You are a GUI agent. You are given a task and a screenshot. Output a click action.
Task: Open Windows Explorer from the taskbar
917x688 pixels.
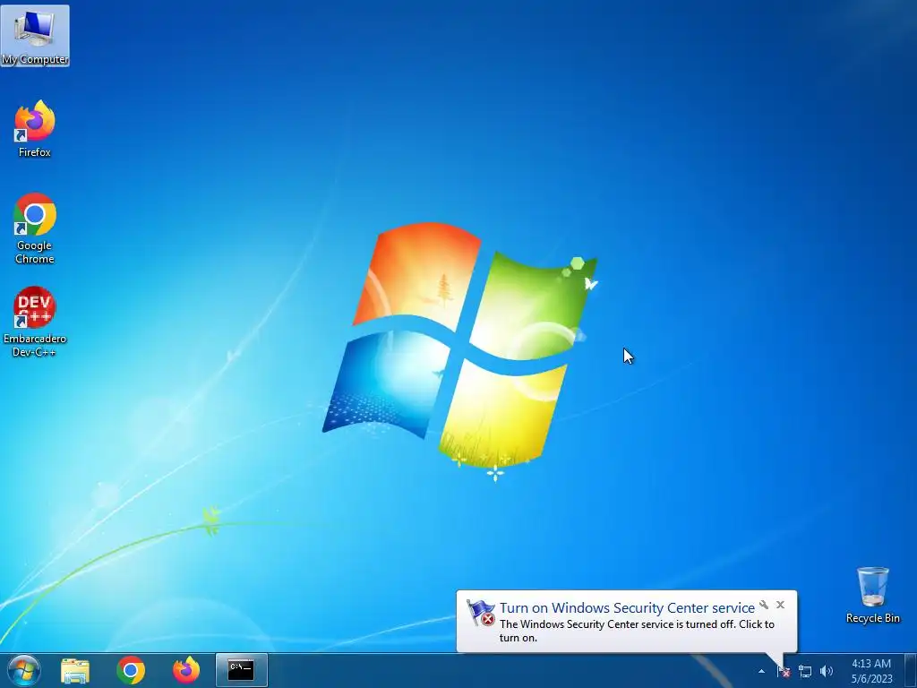pyautogui.click(x=75, y=670)
